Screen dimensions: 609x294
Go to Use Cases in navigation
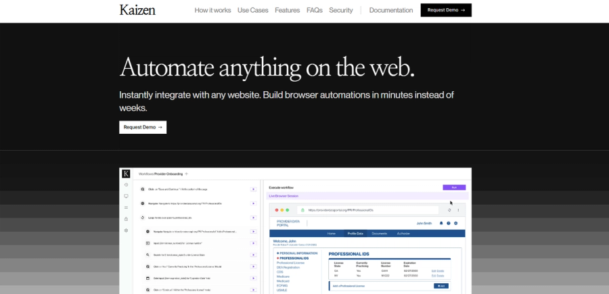(x=253, y=10)
